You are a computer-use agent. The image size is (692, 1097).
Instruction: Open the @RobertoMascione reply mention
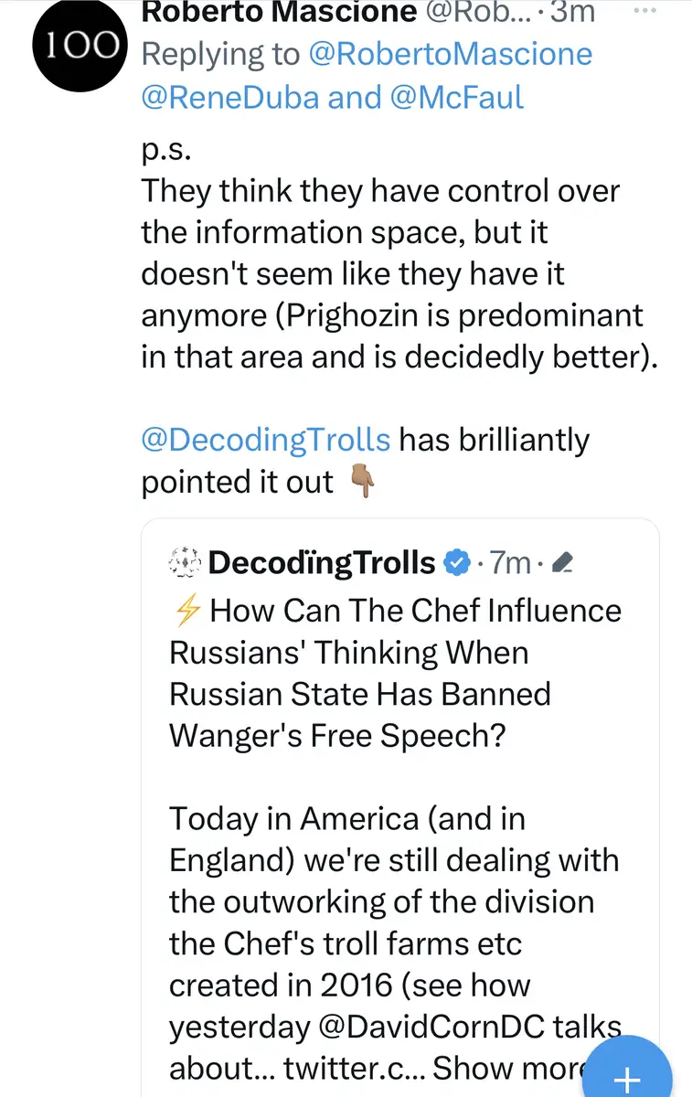coord(451,54)
